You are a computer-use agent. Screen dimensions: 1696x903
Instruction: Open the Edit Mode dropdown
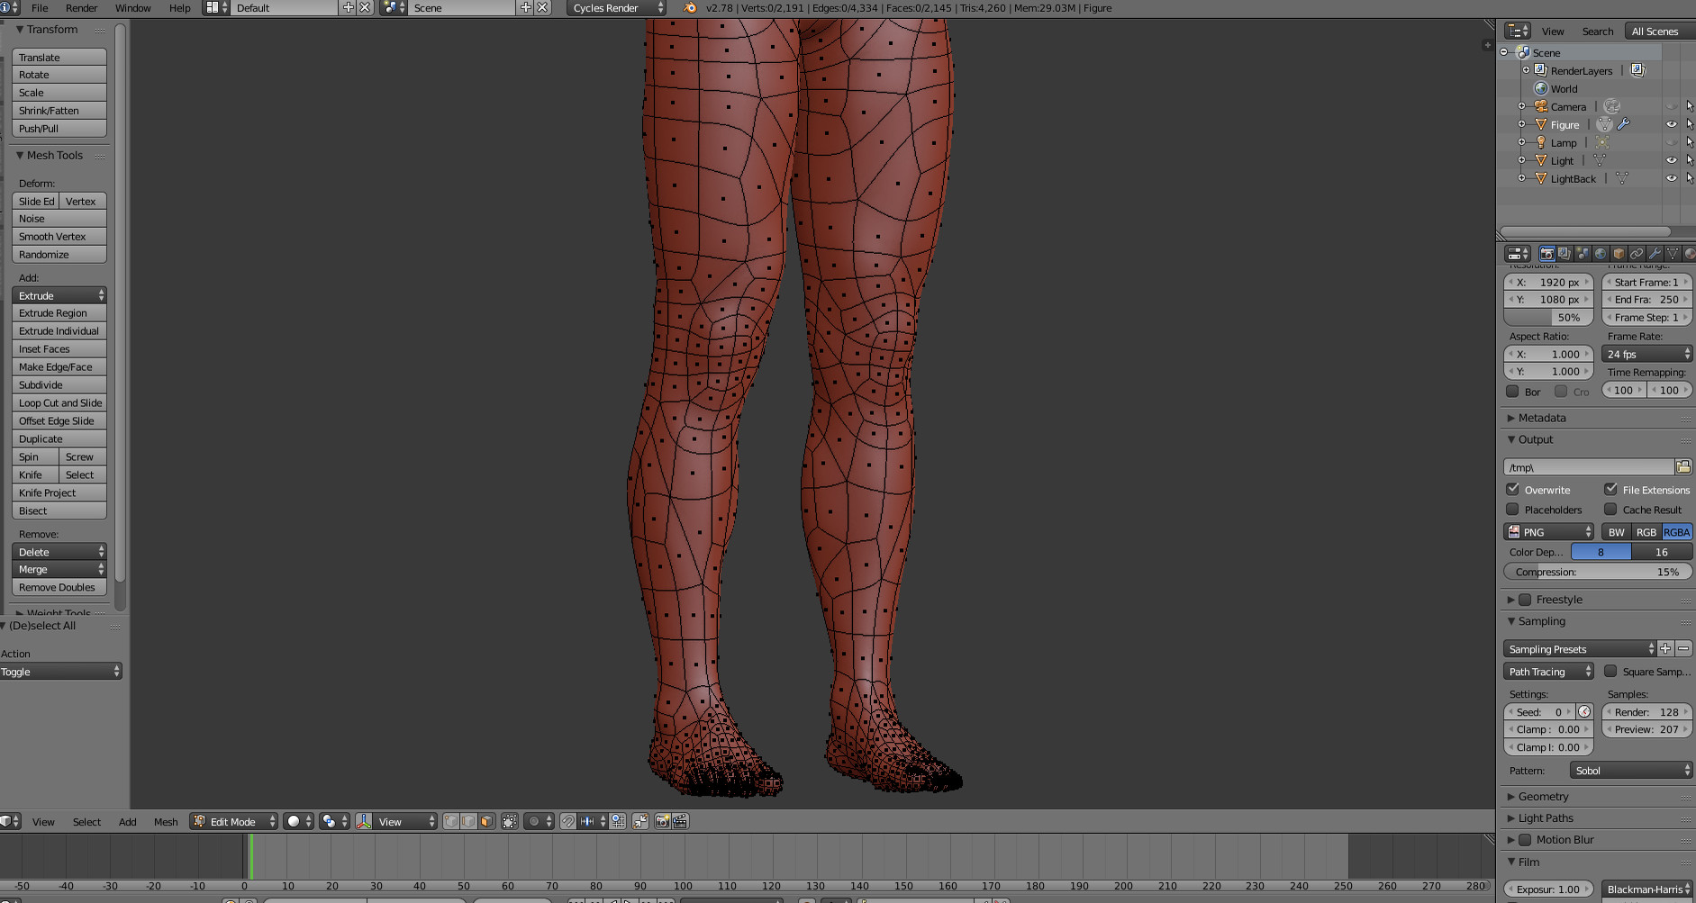[233, 821]
